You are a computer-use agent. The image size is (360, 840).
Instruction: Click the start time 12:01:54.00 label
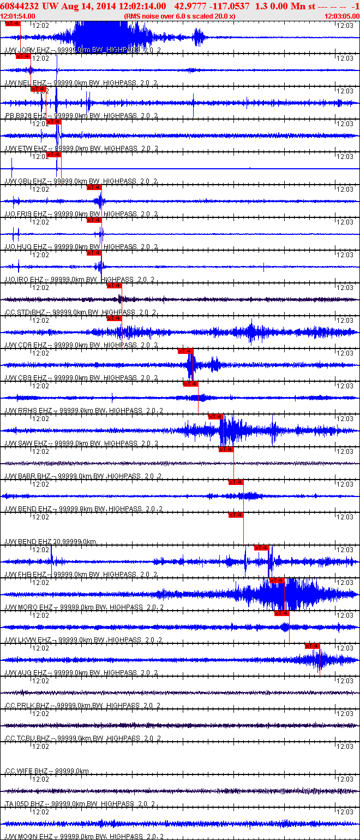[19, 16]
